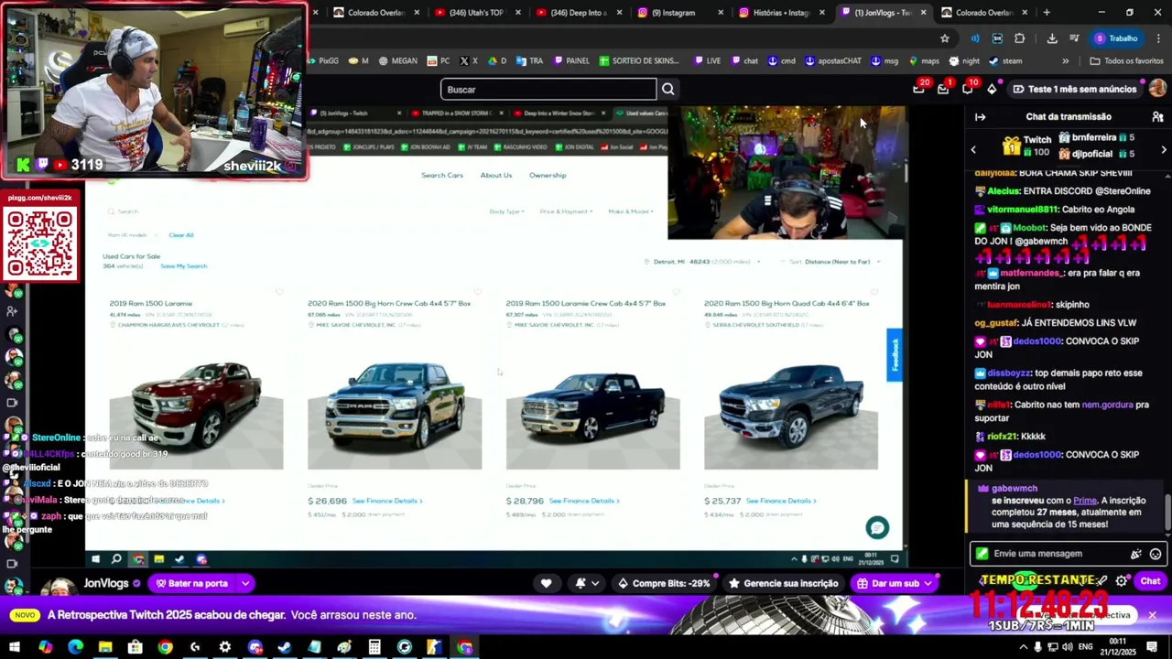Open Compre Bits -29% offer
This screenshot has width=1172, height=659.
click(665, 583)
